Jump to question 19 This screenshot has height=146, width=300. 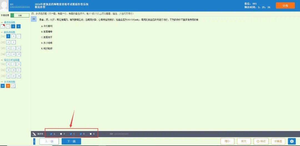click(x=8, y=70)
